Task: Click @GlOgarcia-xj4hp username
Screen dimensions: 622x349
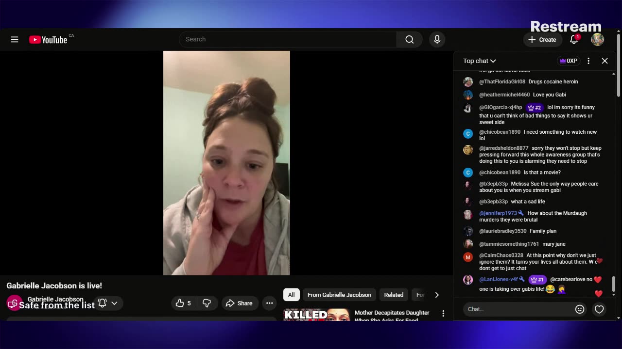Action: coord(501,108)
